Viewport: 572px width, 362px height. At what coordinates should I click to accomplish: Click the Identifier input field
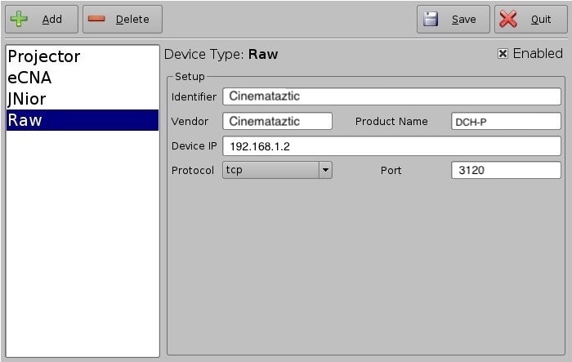tap(391, 96)
